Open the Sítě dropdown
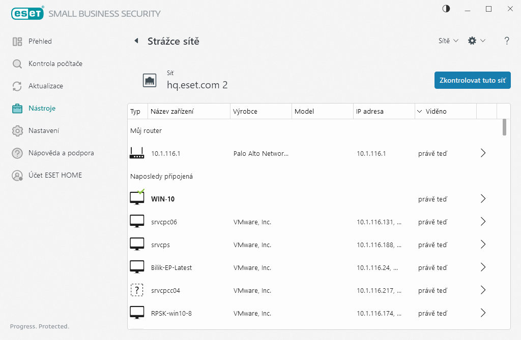Image resolution: width=521 pixels, height=340 pixels. click(x=448, y=41)
